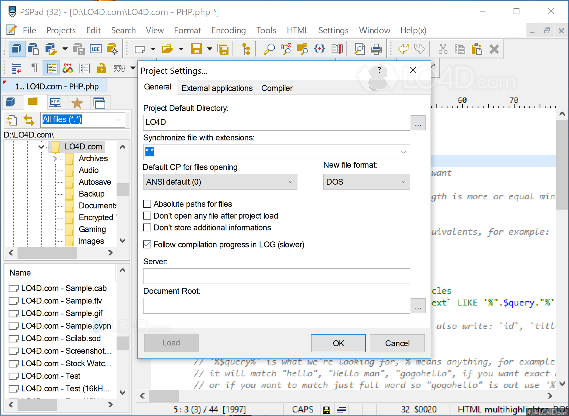The width and height of the screenshot is (569, 416).
Task: Click the print icon on the toolbar
Action: point(376,49)
